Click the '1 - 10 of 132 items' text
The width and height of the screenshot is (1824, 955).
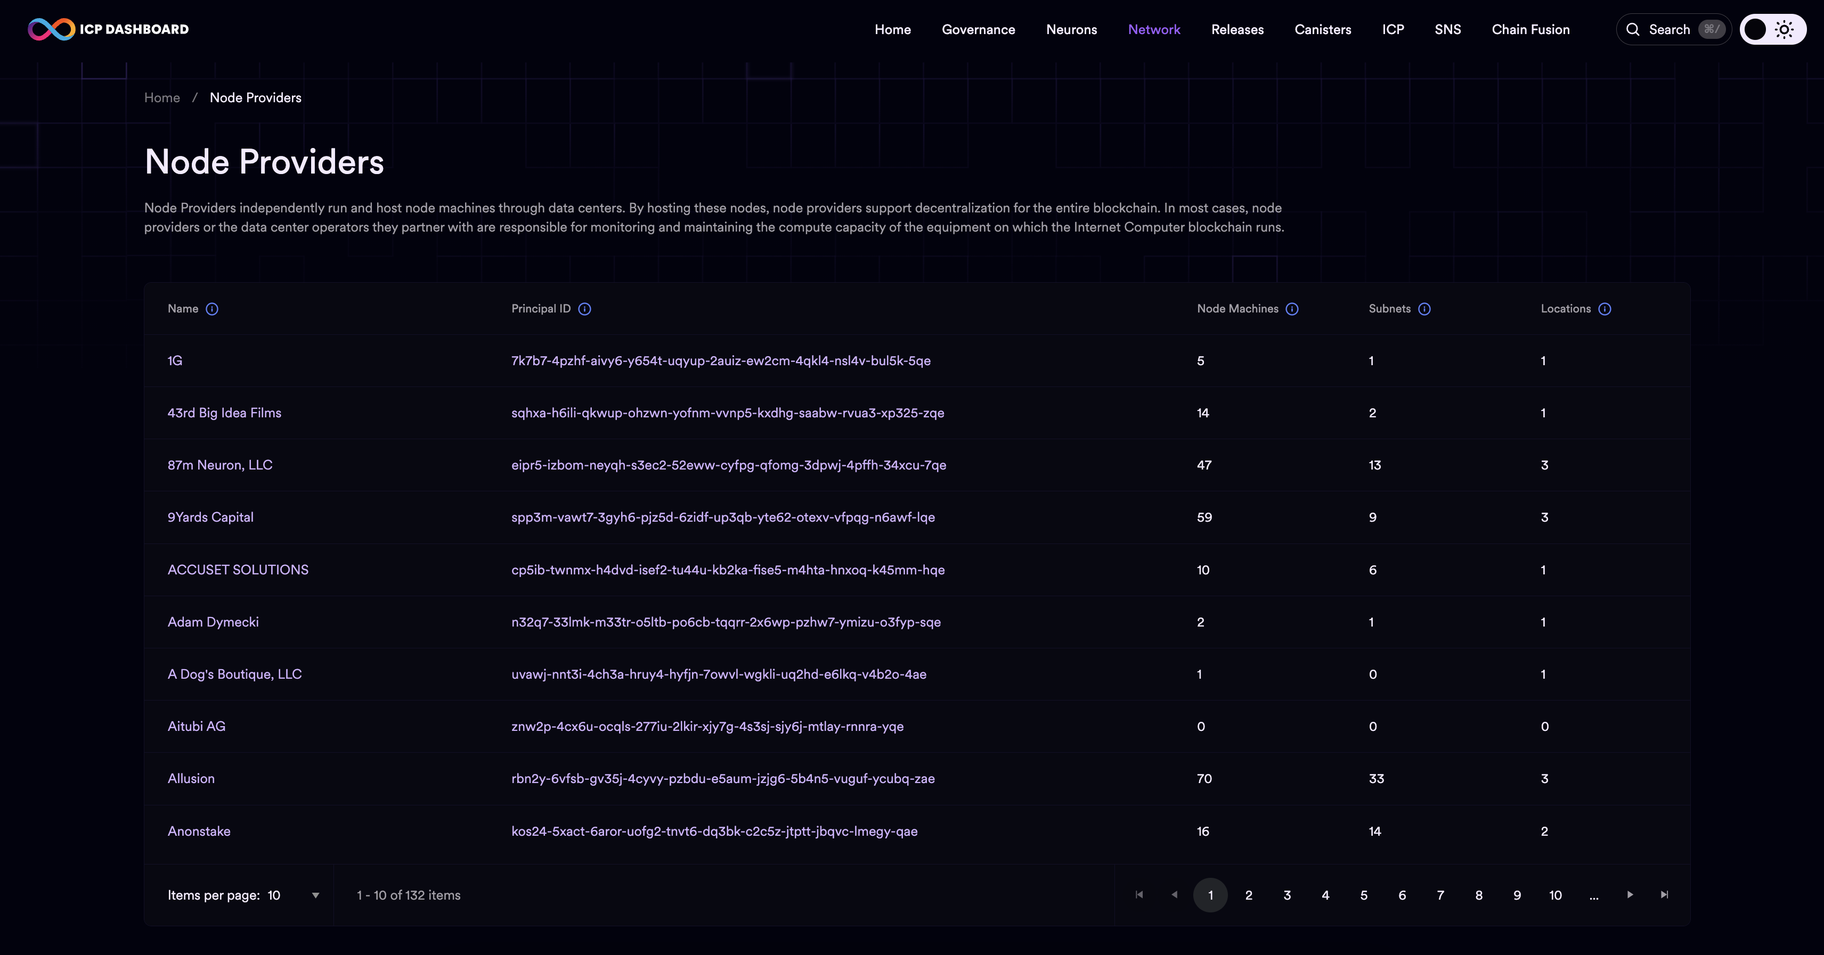click(409, 895)
